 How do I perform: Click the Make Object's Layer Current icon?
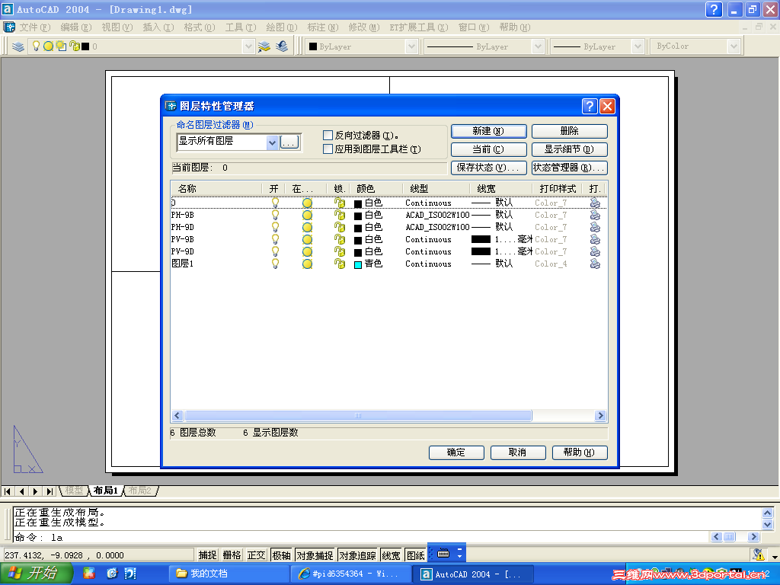point(264,46)
